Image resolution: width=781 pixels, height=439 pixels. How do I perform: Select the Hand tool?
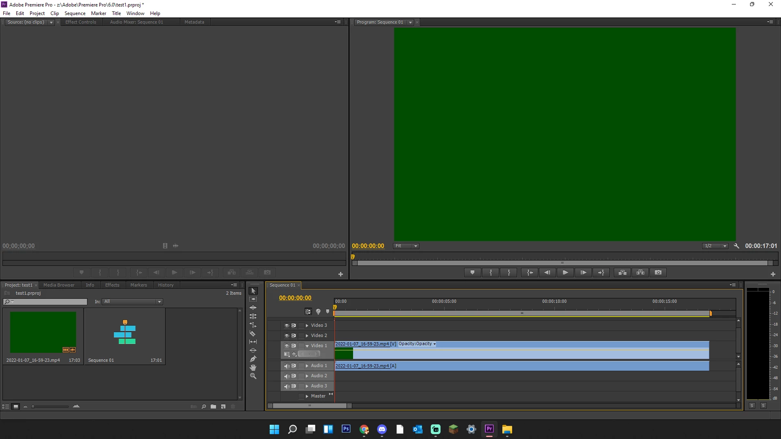[253, 367]
